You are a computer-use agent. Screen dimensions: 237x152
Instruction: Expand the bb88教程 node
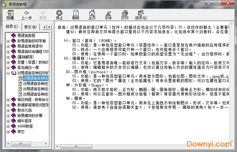click(x=8, y=127)
